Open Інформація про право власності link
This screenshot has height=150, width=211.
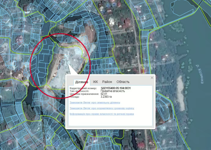point(102,114)
